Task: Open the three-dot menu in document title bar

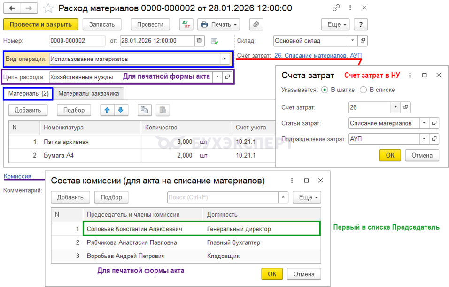Action: pyautogui.click(x=350, y=8)
